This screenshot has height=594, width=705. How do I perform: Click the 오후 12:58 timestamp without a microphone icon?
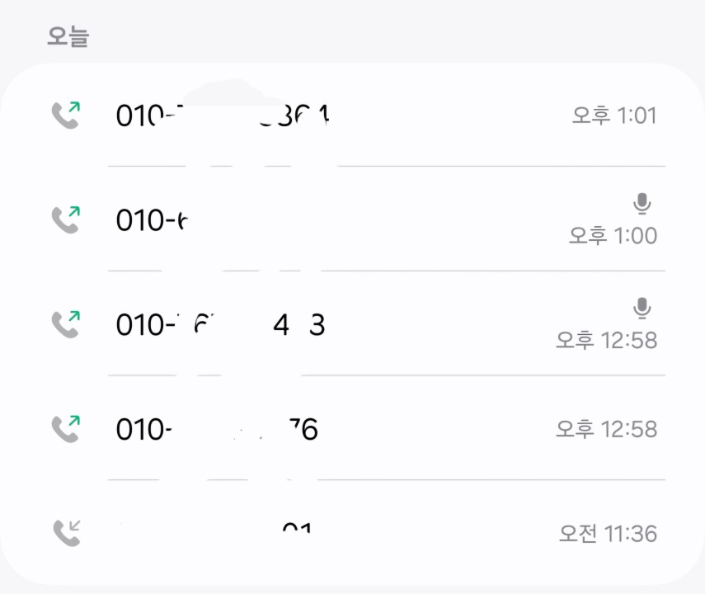606,429
